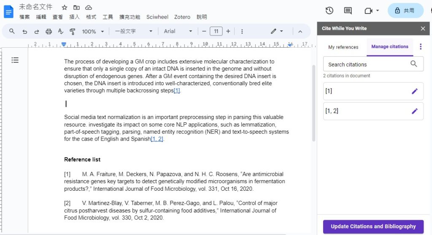Open the 編輯 menu
The height and width of the screenshot is (235, 432).
point(41,17)
